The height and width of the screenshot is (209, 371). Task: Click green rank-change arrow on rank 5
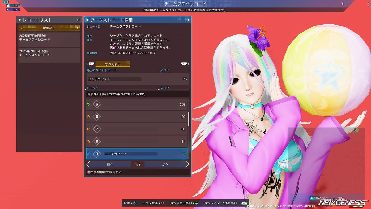(89, 104)
